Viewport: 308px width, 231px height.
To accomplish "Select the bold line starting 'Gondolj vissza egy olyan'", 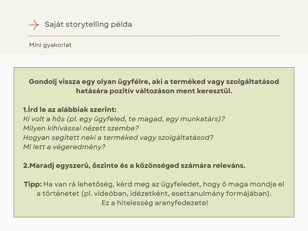I will pyautogui.click(x=154, y=82).
